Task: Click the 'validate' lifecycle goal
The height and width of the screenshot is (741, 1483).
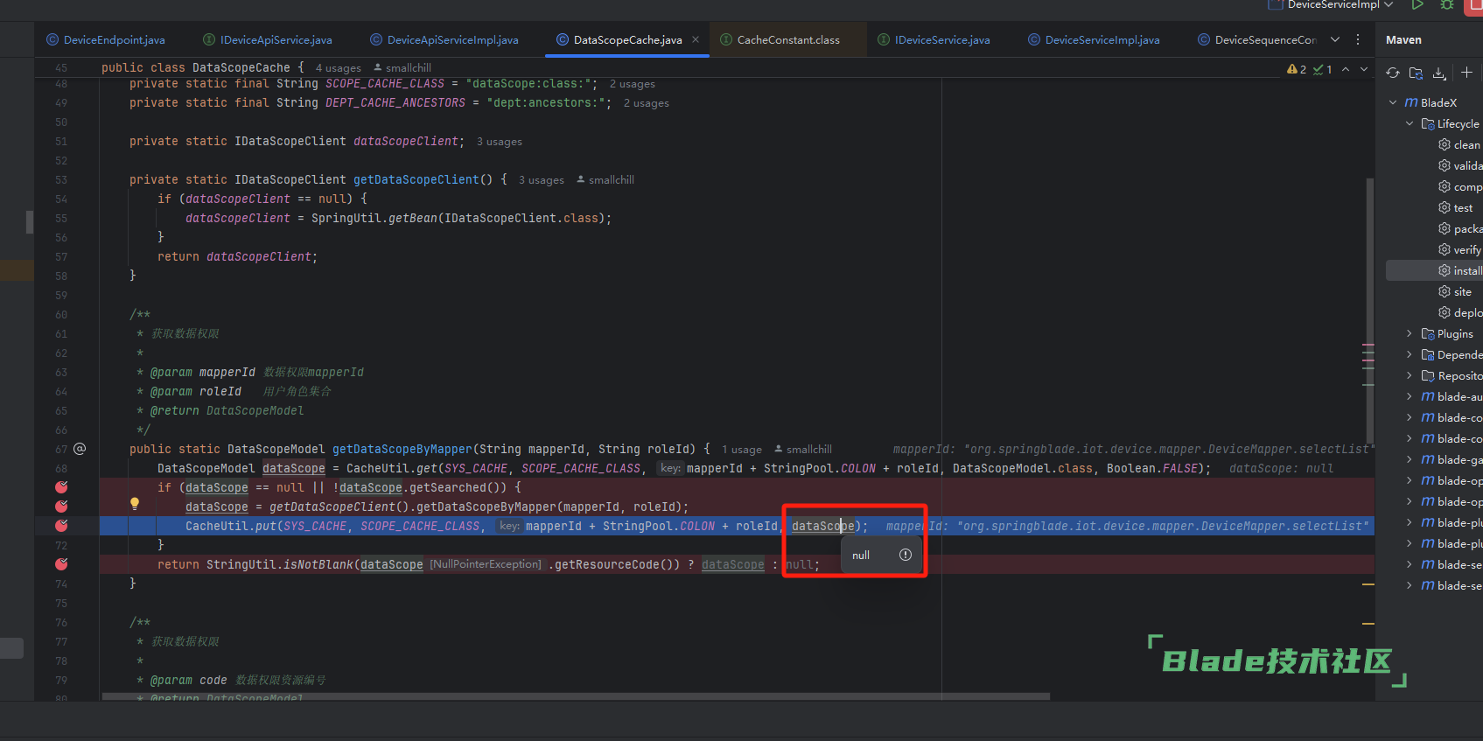Action: tap(1459, 165)
